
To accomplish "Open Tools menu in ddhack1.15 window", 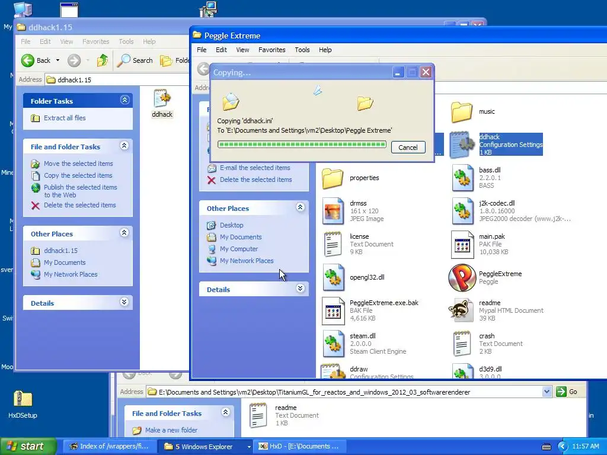I will pyautogui.click(x=126, y=41).
